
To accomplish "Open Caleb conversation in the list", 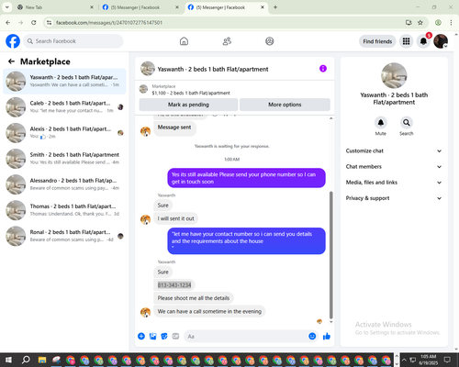I will click(64, 106).
